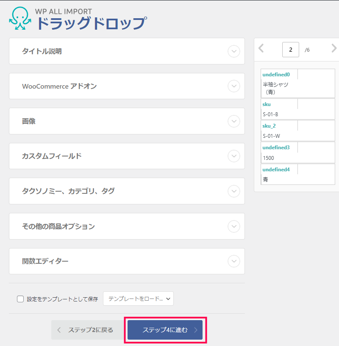Go to next record with right arrow
The height and width of the screenshot is (346, 339).
click(x=334, y=48)
